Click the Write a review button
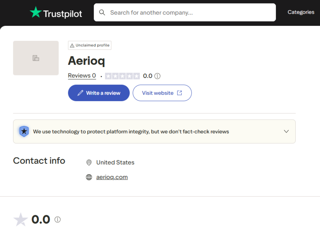The height and width of the screenshot is (230, 320). pyautogui.click(x=99, y=93)
